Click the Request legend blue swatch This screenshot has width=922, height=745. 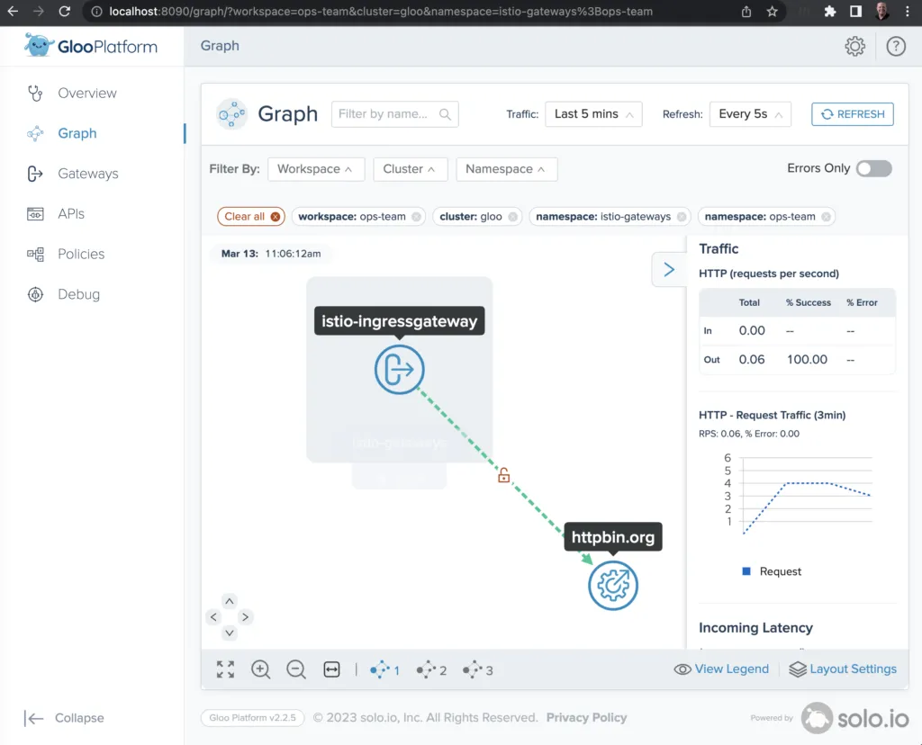(x=746, y=571)
